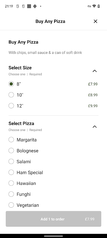
Task: Tap the first S notification icon
Action: pyautogui.click(x=18, y=6)
